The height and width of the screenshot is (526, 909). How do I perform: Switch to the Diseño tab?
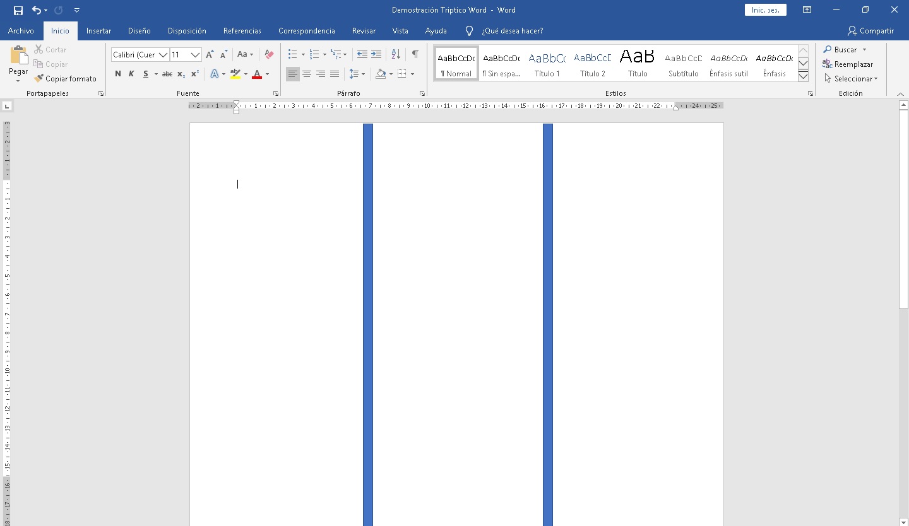pyautogui.click(x=139, y=31)
